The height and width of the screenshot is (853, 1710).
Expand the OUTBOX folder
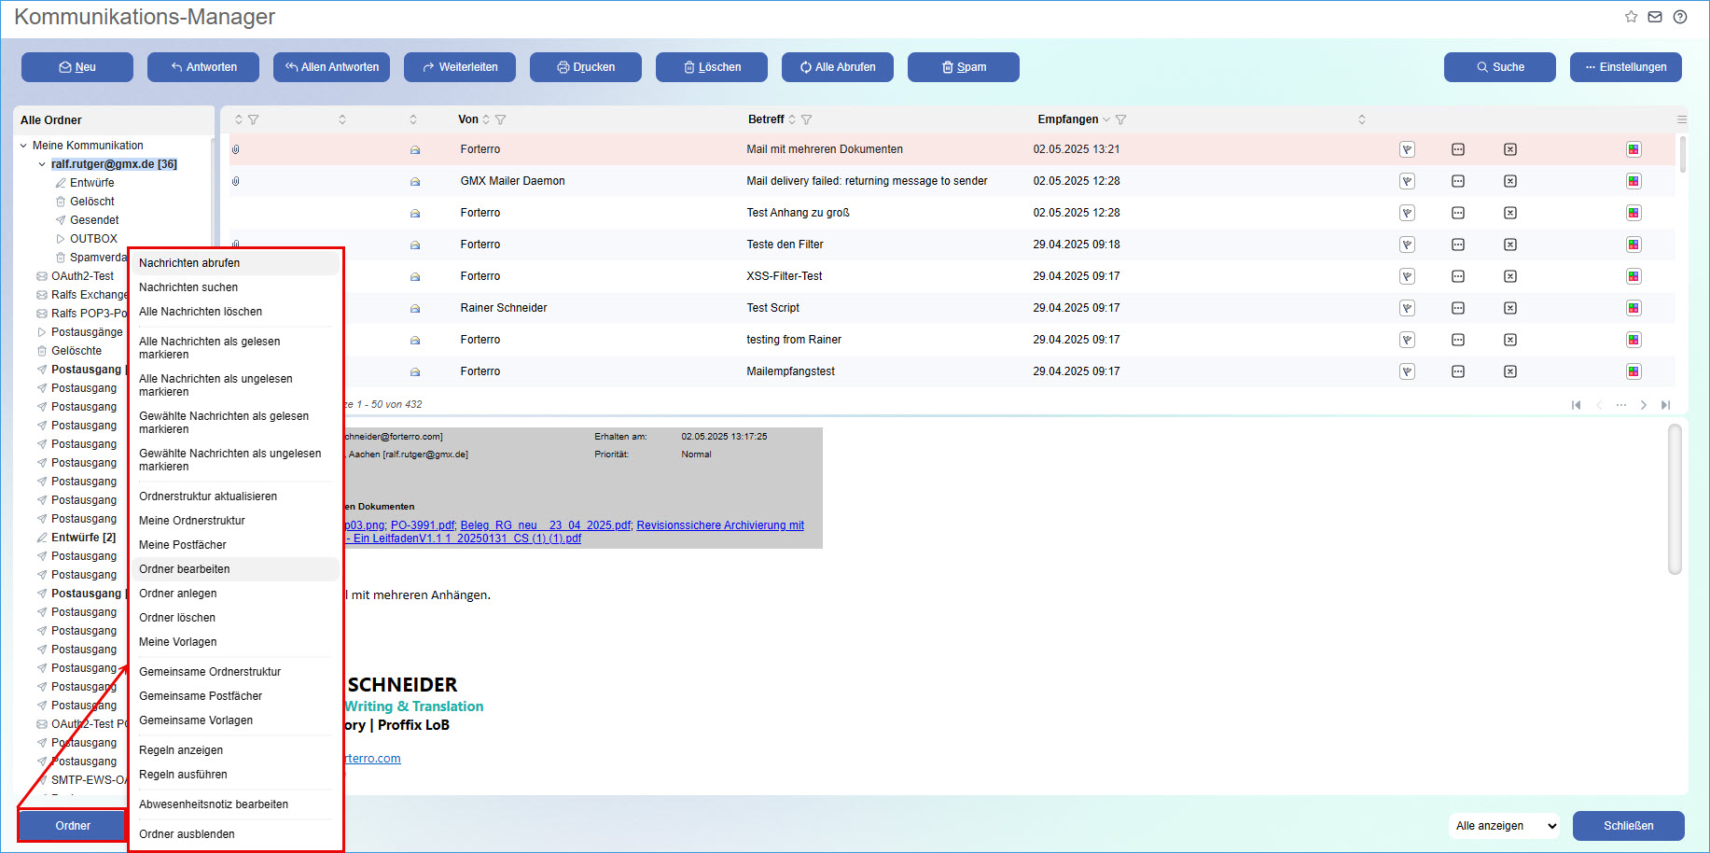[59, 238]
